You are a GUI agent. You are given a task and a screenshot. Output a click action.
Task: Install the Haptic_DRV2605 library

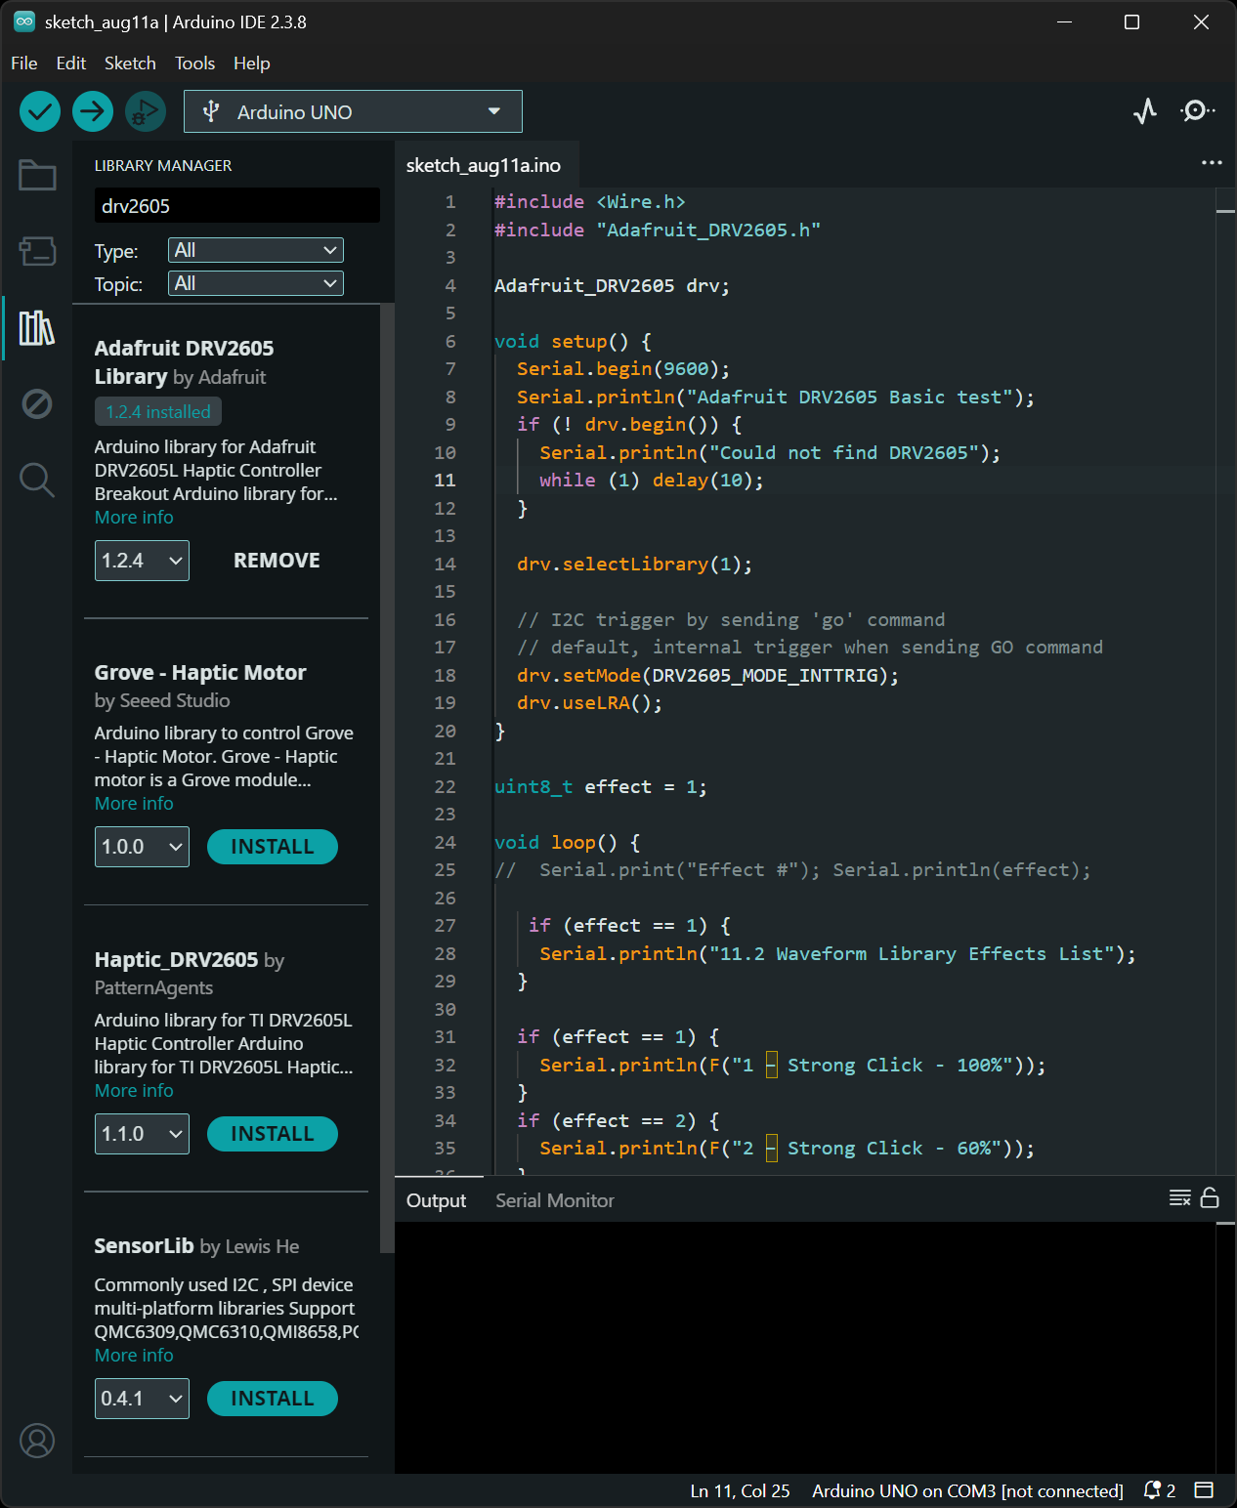(x=273, y=1134)
